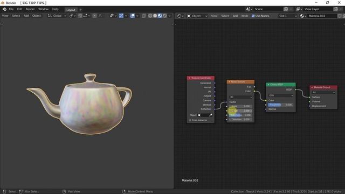Collapse the Texture Coordinate node
Screen dimensions: 345x194
(189, 78)
